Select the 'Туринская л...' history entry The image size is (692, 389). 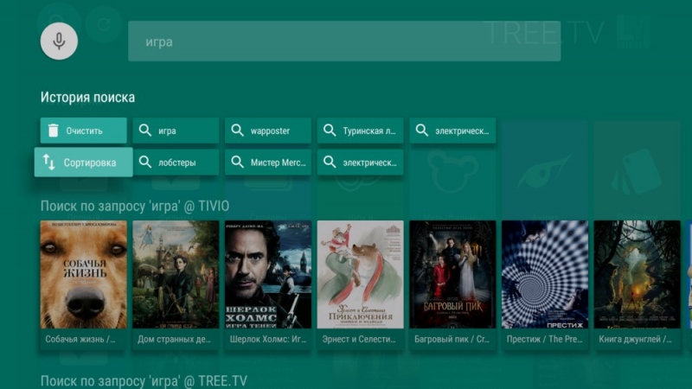(360, 131)
